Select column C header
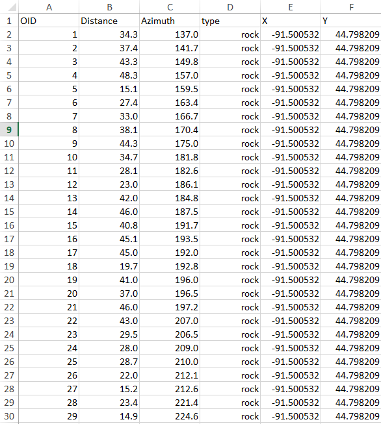Screen dimensions: 381x424 click(x=170, y=7)
